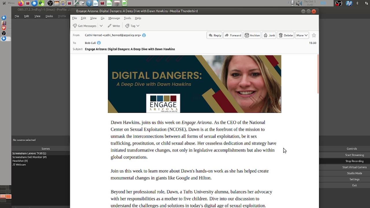The height and width of the screenshot is (208, 370).
Task: Open Thunderbird View menu
Action: 93,18
